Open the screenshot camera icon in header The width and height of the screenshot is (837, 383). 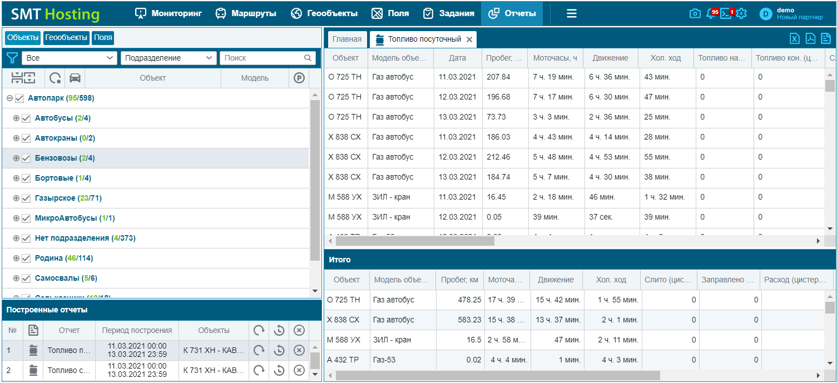point(695,13)
